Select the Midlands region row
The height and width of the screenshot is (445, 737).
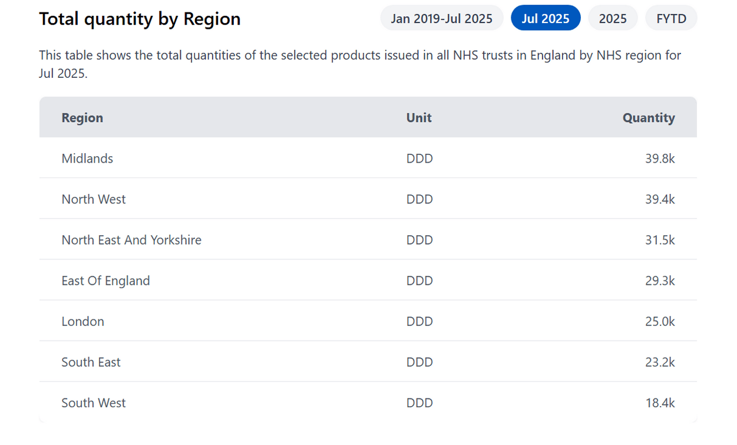87,159
